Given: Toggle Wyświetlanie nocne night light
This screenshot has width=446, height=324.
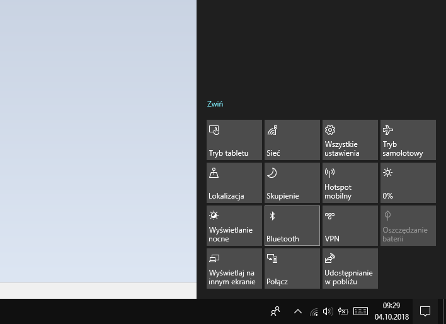Looking at the screenshot, I should pyautogui.click(x=234, y=226).
